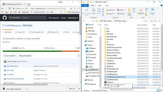Show more bookmarks with chevron

61,12
